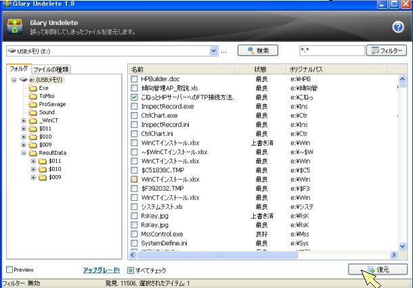Select the top-level $010 folder icon
This screenshot has width=413, height=288.
click(x=33, y=137)
